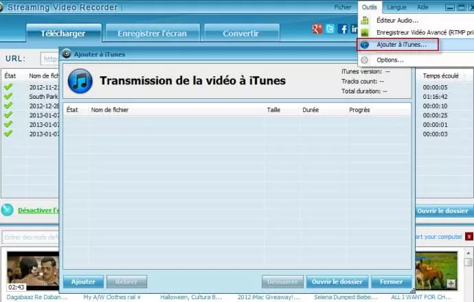Click the Durée column header
This screenshot has height=302, width=474.
pos(311,110)
